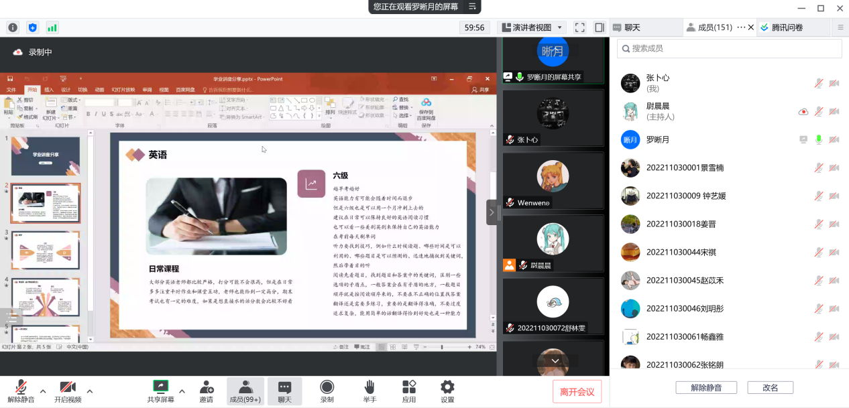Unmute microphone in the bottom toolbar
Image resolution: width=849 pixels, height=408 pixels.
[21, 391]
